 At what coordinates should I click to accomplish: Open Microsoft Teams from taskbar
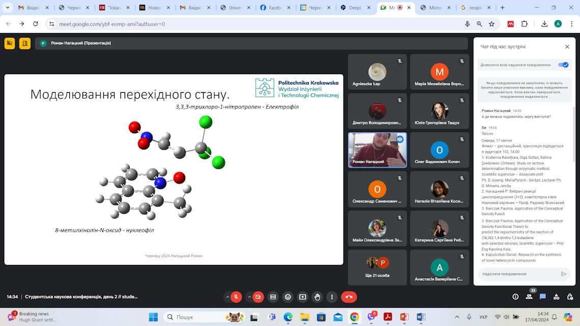click(x=272, y=317)
